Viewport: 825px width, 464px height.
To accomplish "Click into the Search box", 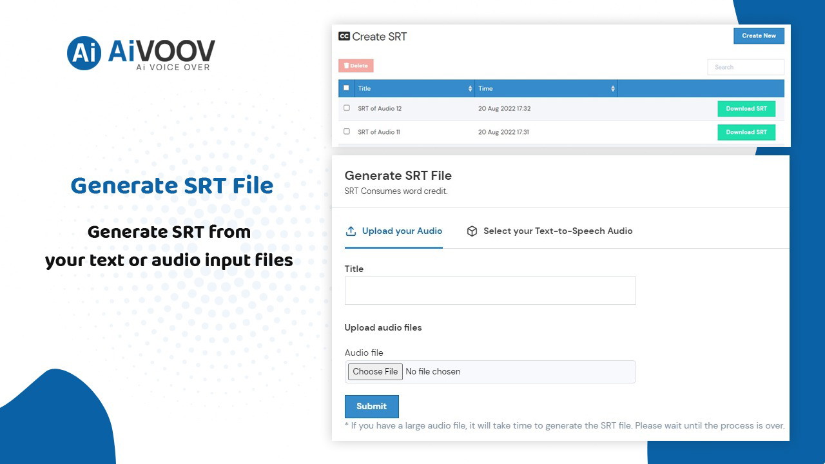I will click(745, 67).
